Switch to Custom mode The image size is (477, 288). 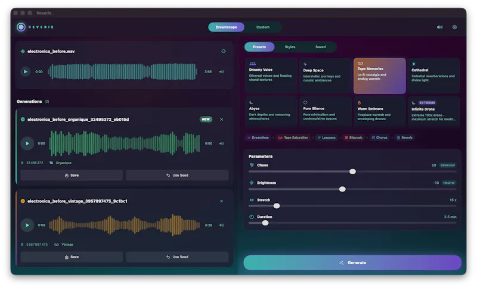pos(263,27)
